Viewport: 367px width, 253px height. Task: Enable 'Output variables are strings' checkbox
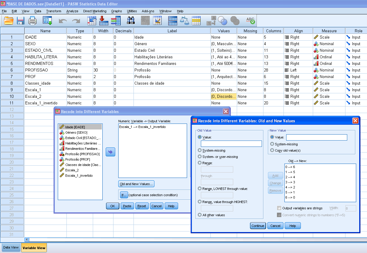point(279,208)
